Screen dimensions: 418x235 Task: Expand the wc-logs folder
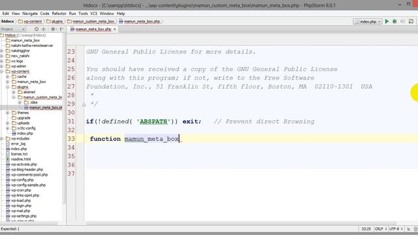(2, 61)
